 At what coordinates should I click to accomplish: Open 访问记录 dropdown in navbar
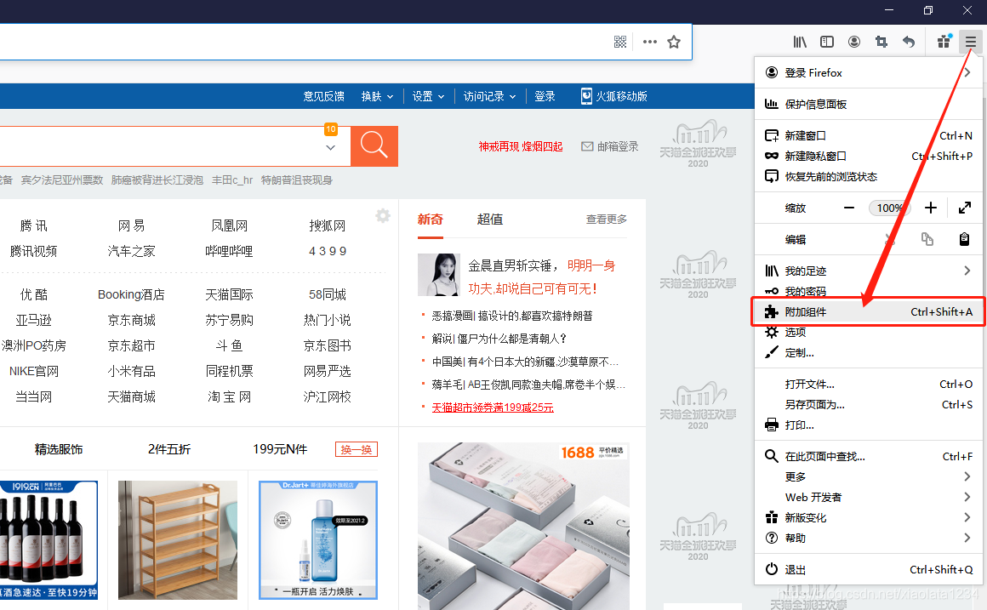(490, 96)
